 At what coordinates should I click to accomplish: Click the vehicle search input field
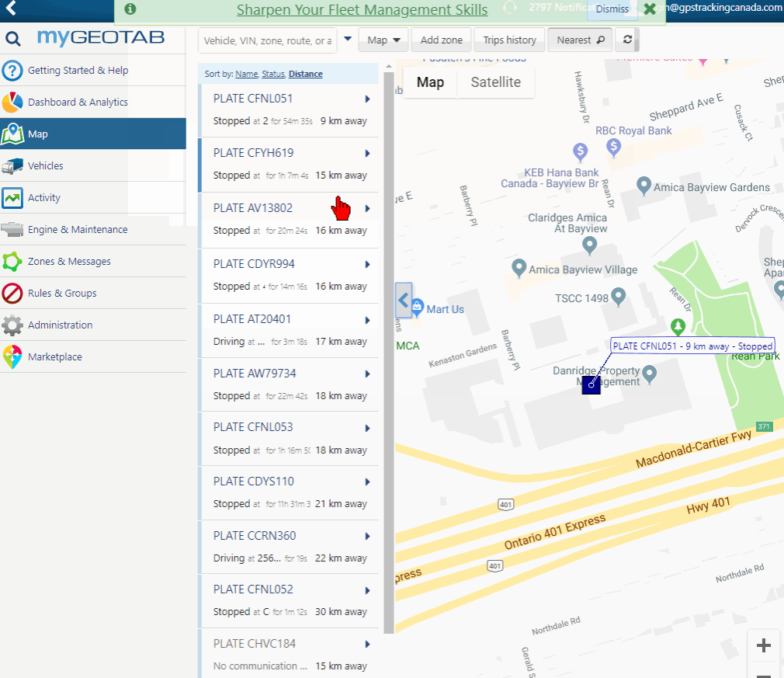(268, 40)
